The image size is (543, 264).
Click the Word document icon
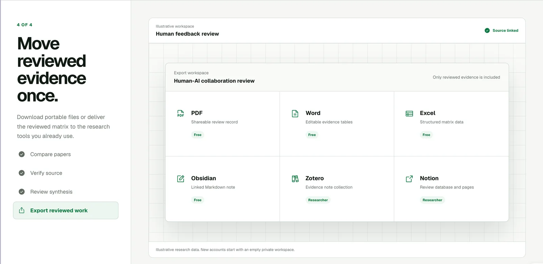[x=295, y=113]
